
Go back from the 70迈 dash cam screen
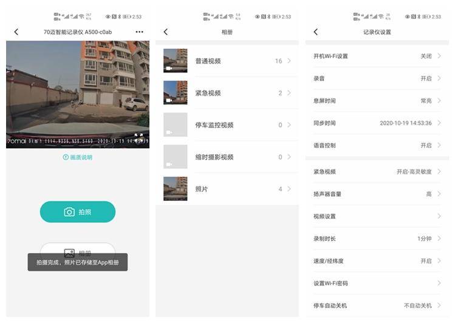16,32
